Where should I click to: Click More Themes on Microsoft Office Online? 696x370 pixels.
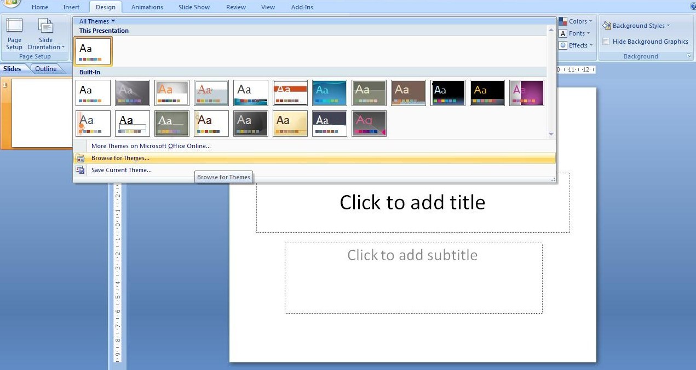[151, 146]
